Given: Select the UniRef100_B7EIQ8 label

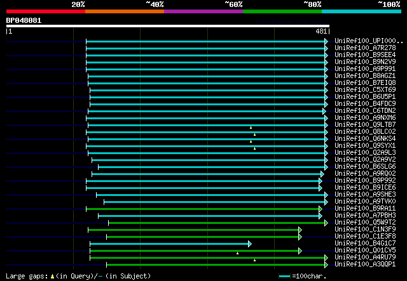Looking at the screenshot, I should point(365,83).
